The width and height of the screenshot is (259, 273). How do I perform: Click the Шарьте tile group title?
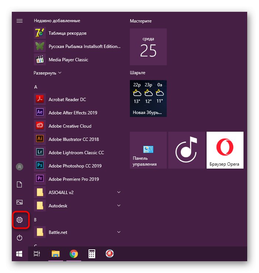[138, 73]
